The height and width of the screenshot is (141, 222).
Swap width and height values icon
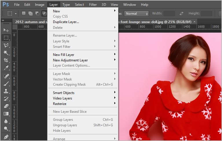(181, 14)
